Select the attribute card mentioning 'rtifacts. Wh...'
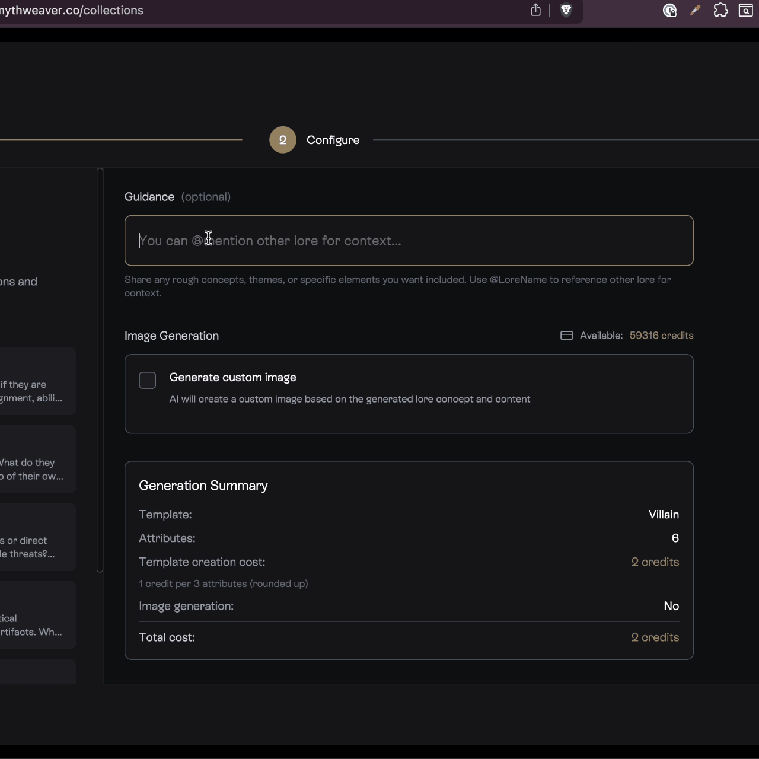Viewport: 759px width, 759px height. click(36, 625)
